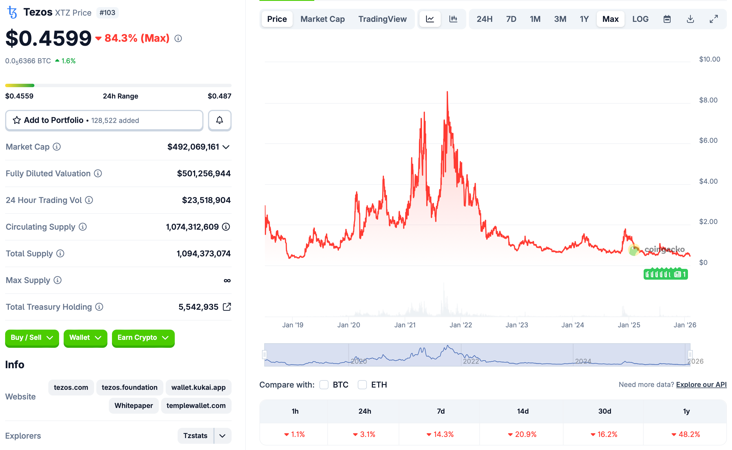Screen dimensions: 732x450
Task: Open the Market Cap chart tab
Action: tap(323, 19)
